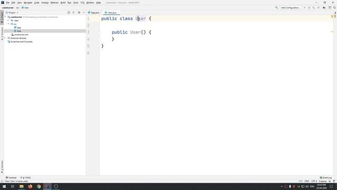
Task: Click the User() constructor name in code
Action: (135, 32)
